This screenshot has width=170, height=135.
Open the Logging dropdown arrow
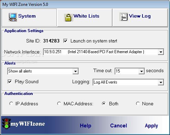pyautogui.click(x=161, y=82)
